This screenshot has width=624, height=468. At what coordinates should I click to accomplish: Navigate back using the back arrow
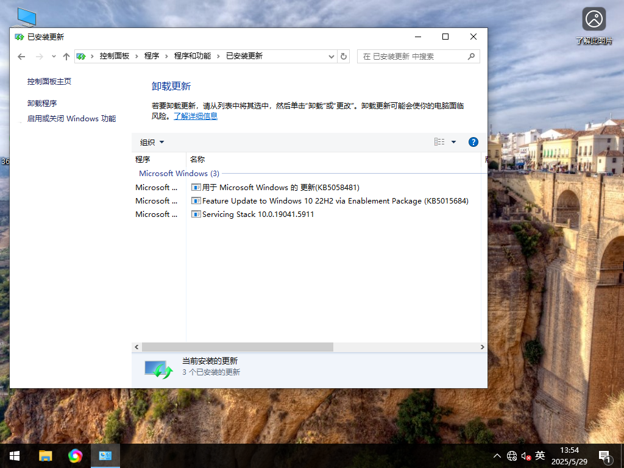click(x=21, y=56)
